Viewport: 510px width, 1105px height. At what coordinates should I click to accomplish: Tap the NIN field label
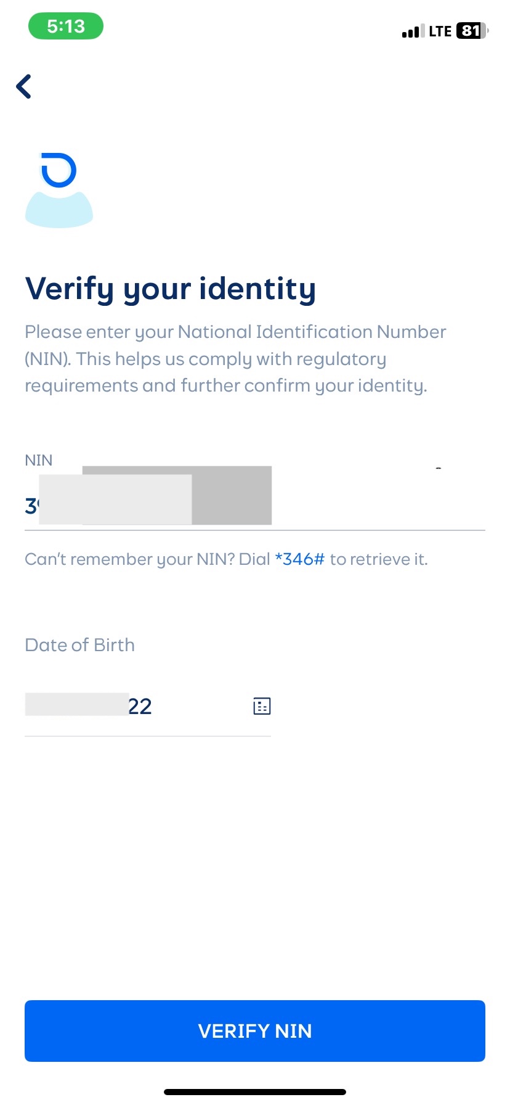38,460
